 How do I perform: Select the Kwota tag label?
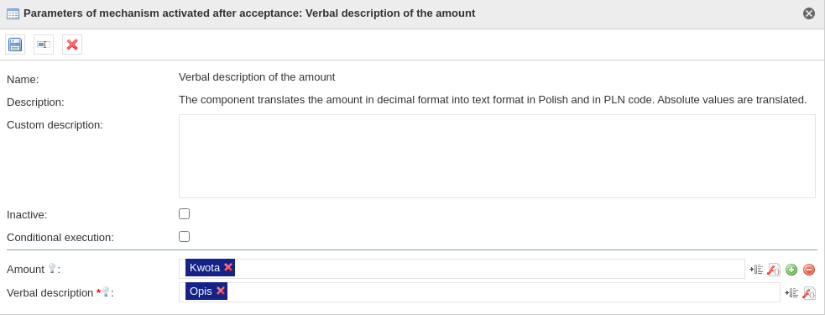click(x=205, y=268)
